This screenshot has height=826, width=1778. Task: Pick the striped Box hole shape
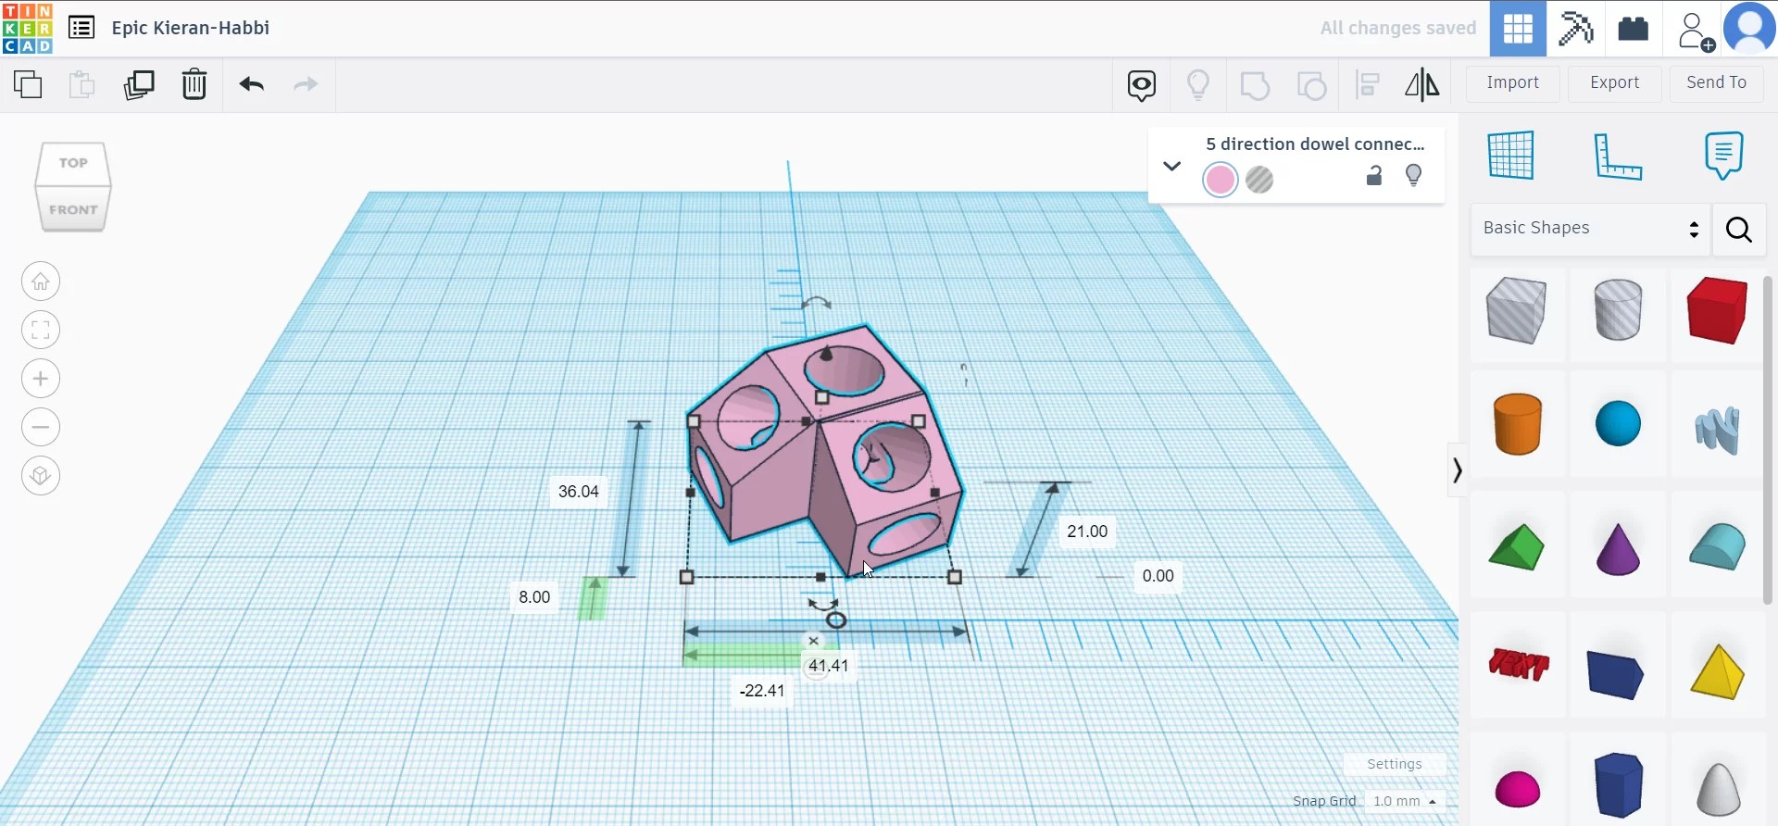1517,311
